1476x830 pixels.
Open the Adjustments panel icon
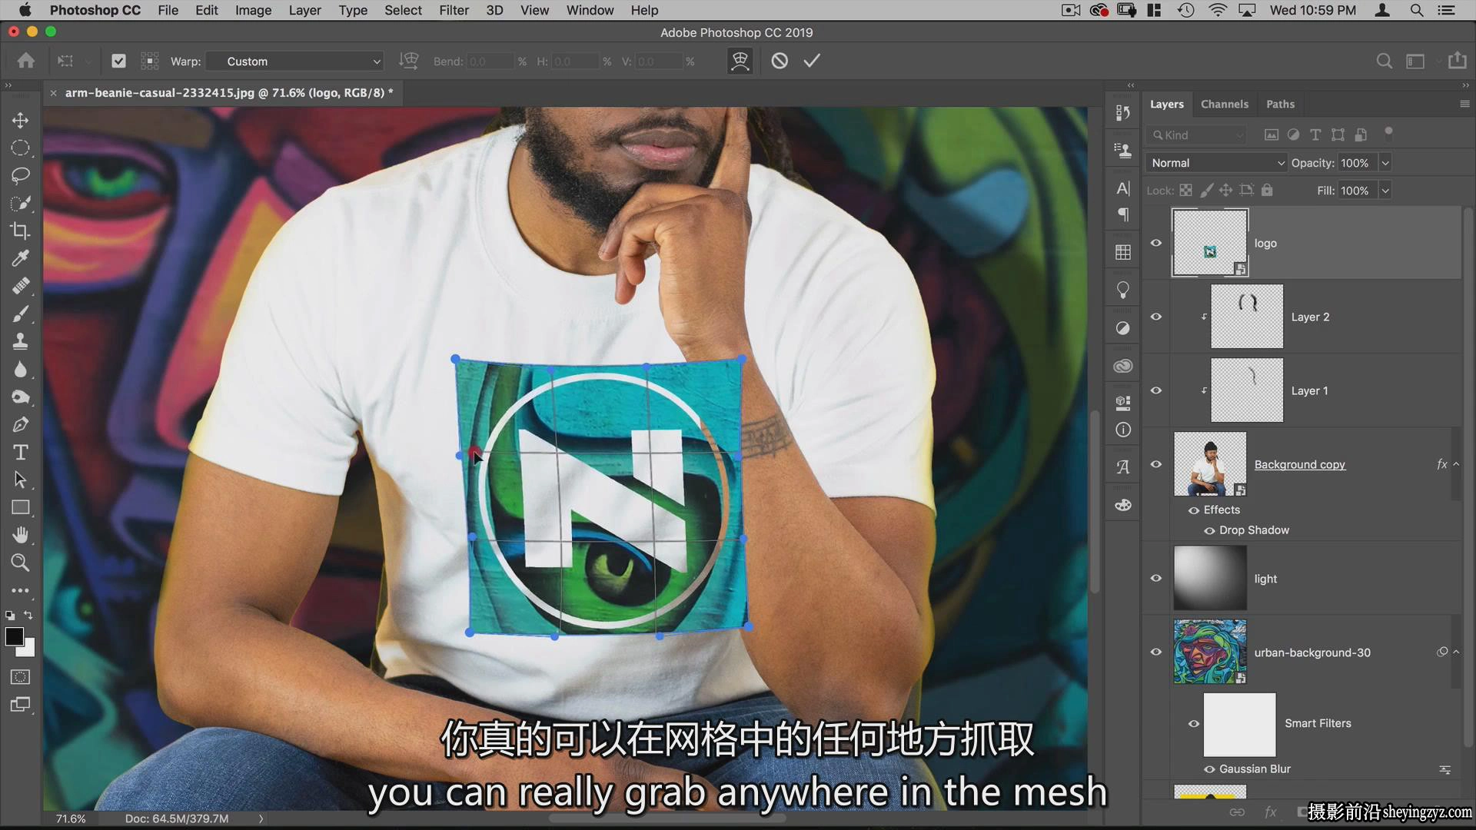1123,328
